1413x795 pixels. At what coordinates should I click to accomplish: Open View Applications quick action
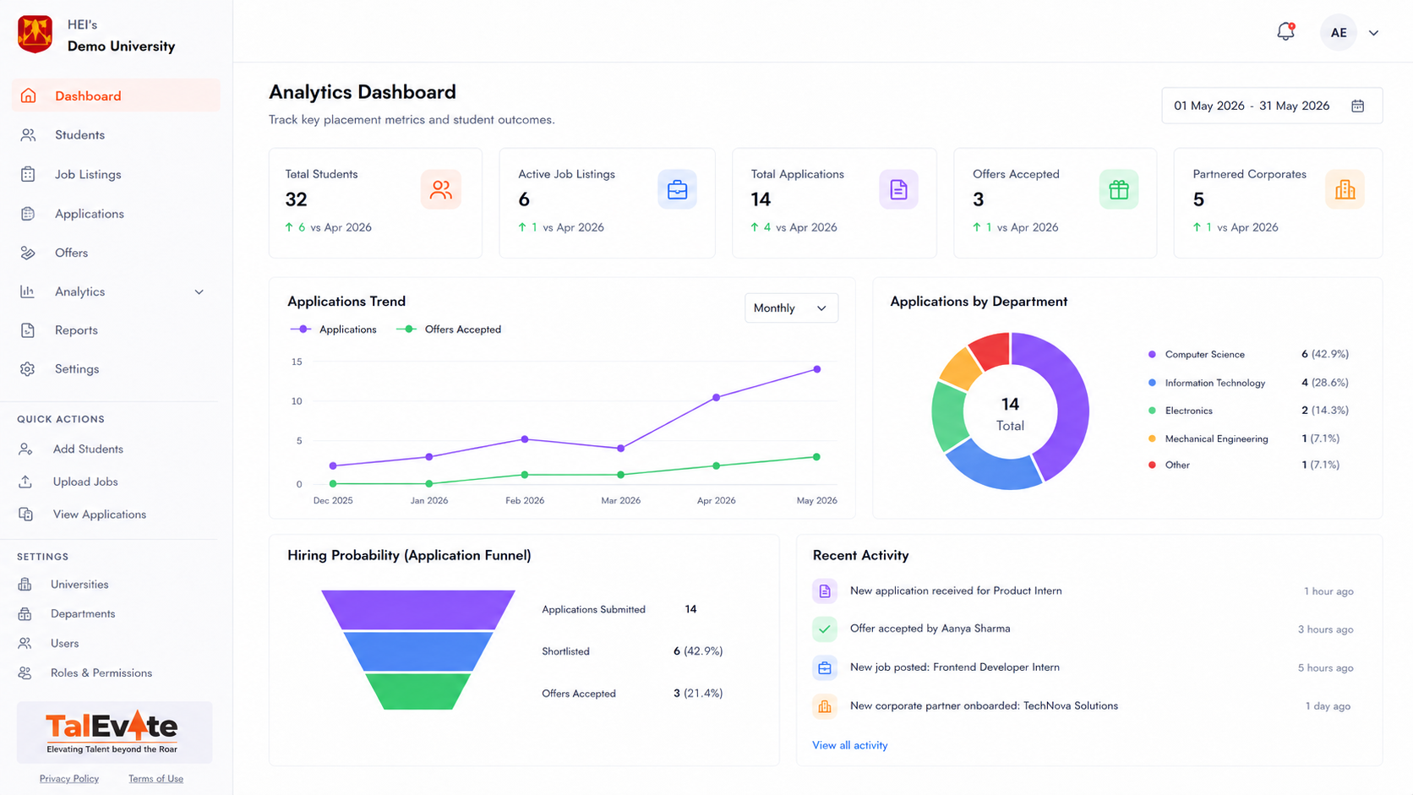99,515
